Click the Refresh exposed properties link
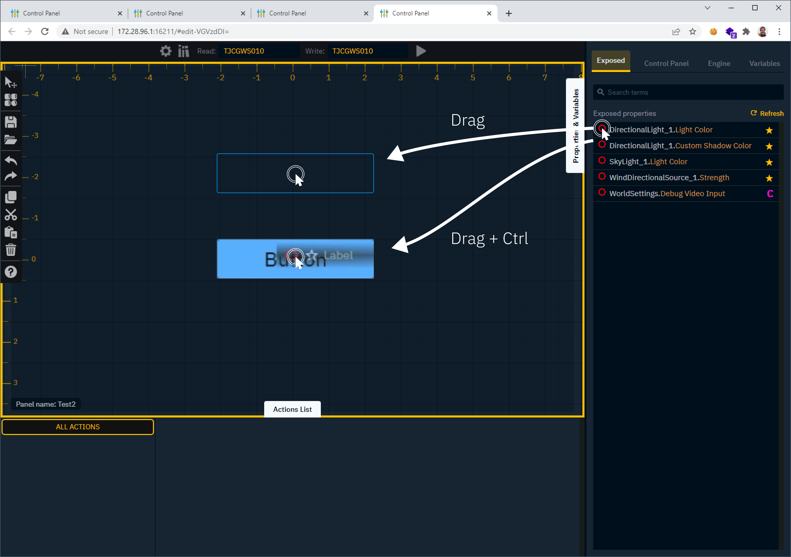Viewport: 791px width, 557px height. click(767, 113)
